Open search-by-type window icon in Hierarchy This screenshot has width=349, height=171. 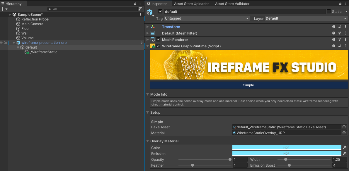(140, 9)
